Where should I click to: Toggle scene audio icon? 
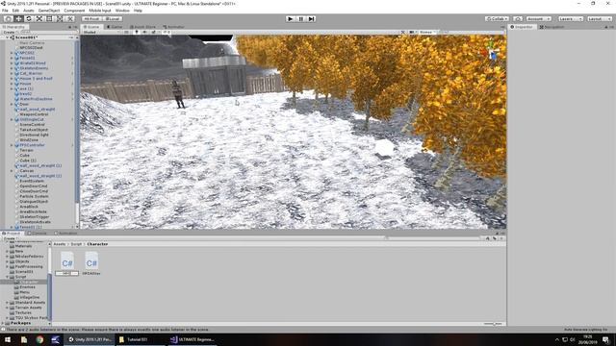[x=145, y=32]
